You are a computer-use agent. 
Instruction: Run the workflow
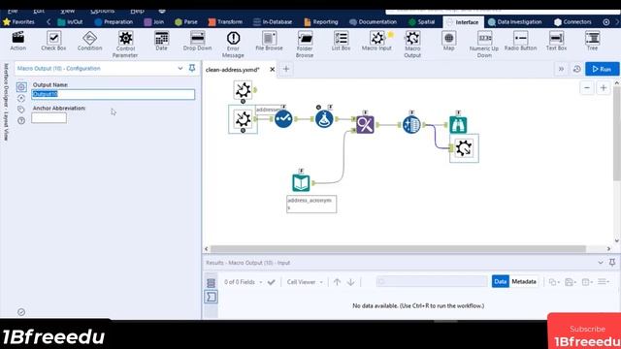point(602,69)
